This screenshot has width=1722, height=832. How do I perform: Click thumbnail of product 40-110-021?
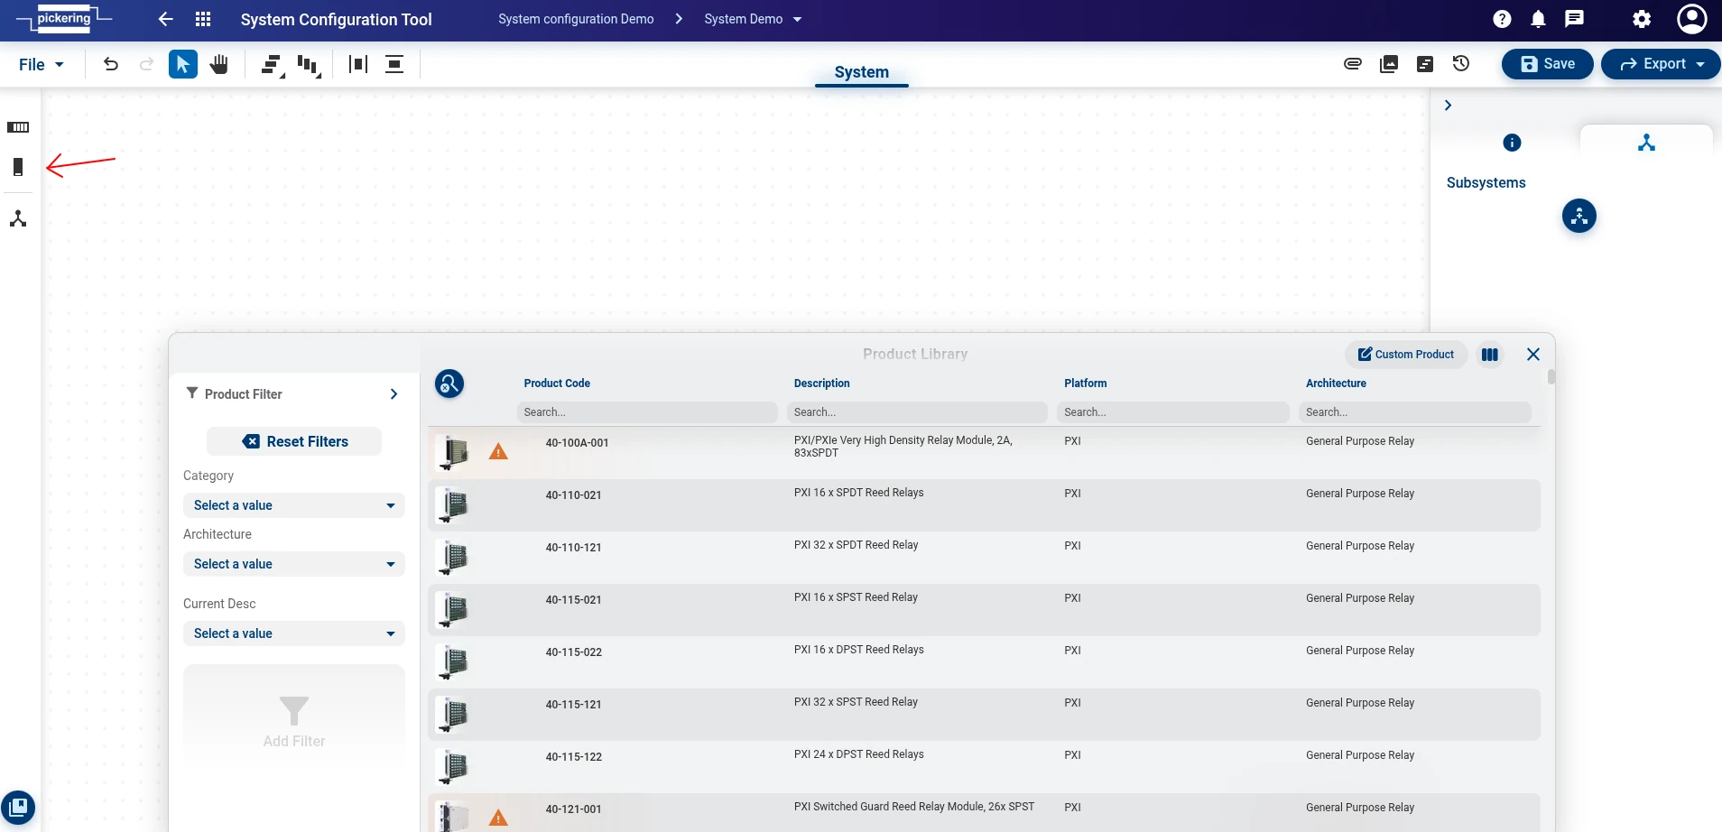point(452,505)
